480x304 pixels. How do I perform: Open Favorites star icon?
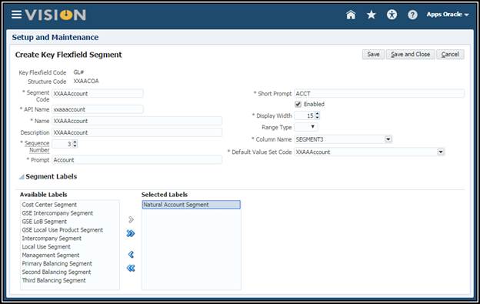click(x=372, y=15)
